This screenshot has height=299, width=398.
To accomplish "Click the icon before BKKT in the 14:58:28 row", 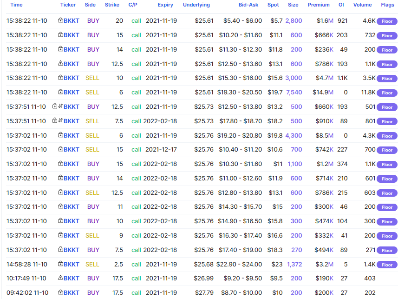I will [60, 264].
